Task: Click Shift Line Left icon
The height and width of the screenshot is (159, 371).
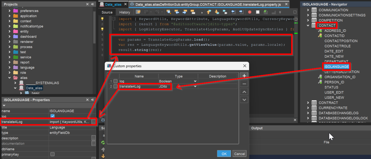Action: point(234,12)
